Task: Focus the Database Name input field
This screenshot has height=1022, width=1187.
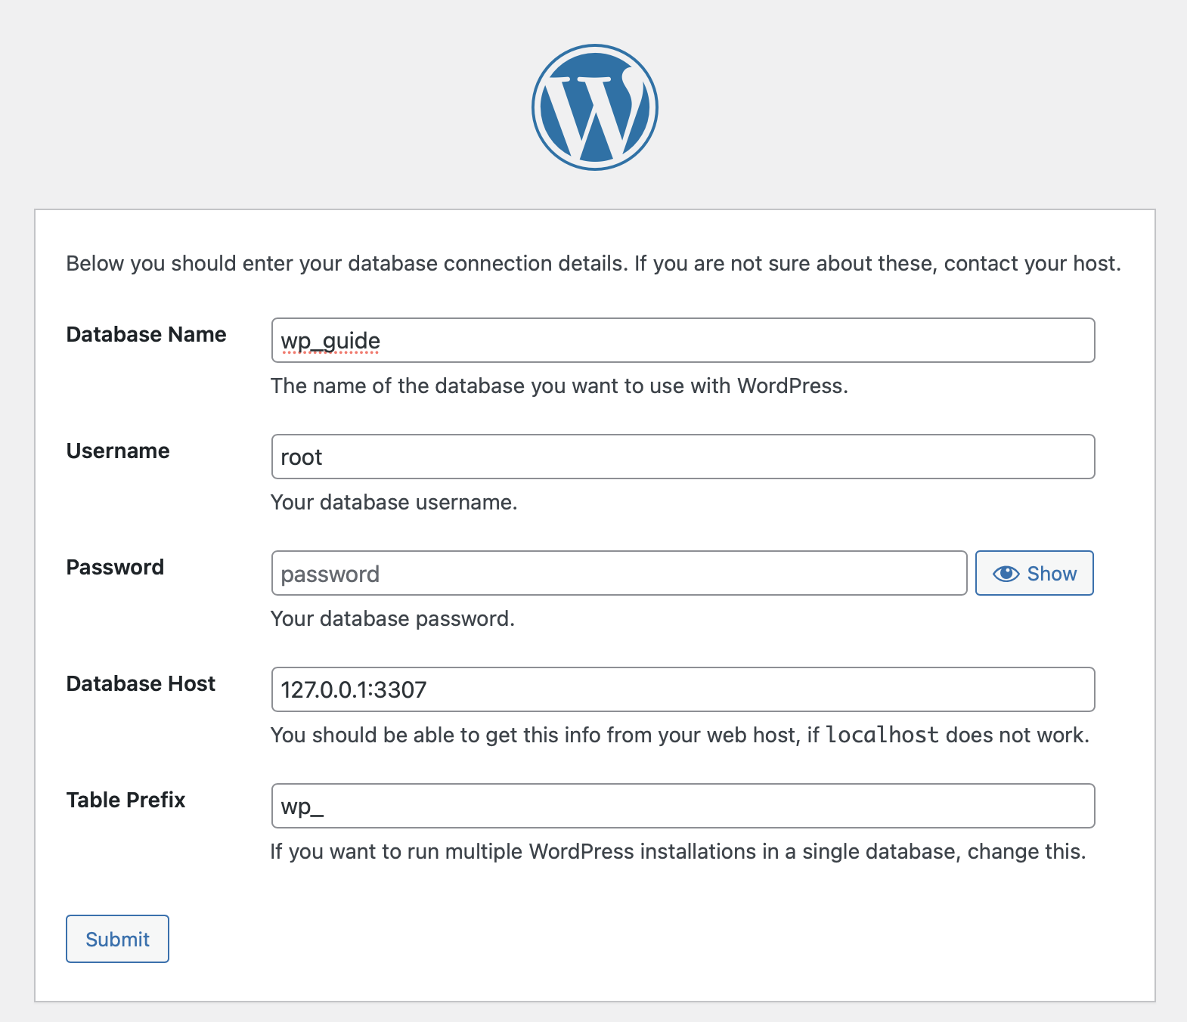Action: [682, 341]
